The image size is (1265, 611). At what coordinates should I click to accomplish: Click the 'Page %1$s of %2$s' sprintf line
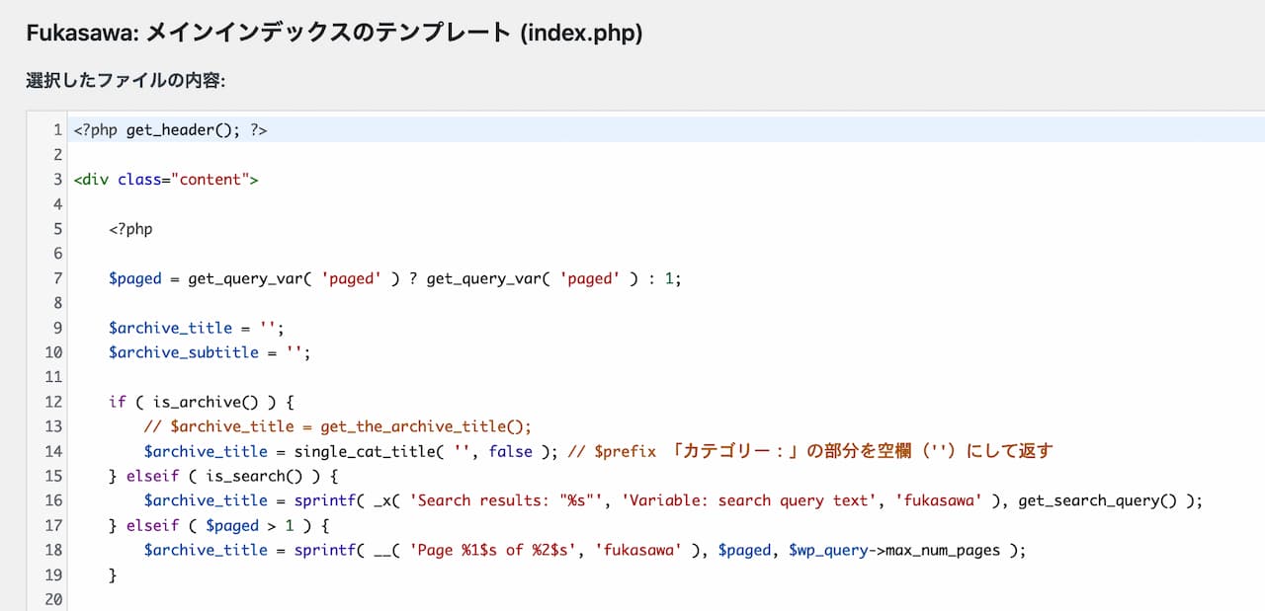(585, 549)
